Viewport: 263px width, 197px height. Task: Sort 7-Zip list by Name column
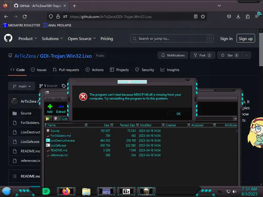click(x=65, y=125)
